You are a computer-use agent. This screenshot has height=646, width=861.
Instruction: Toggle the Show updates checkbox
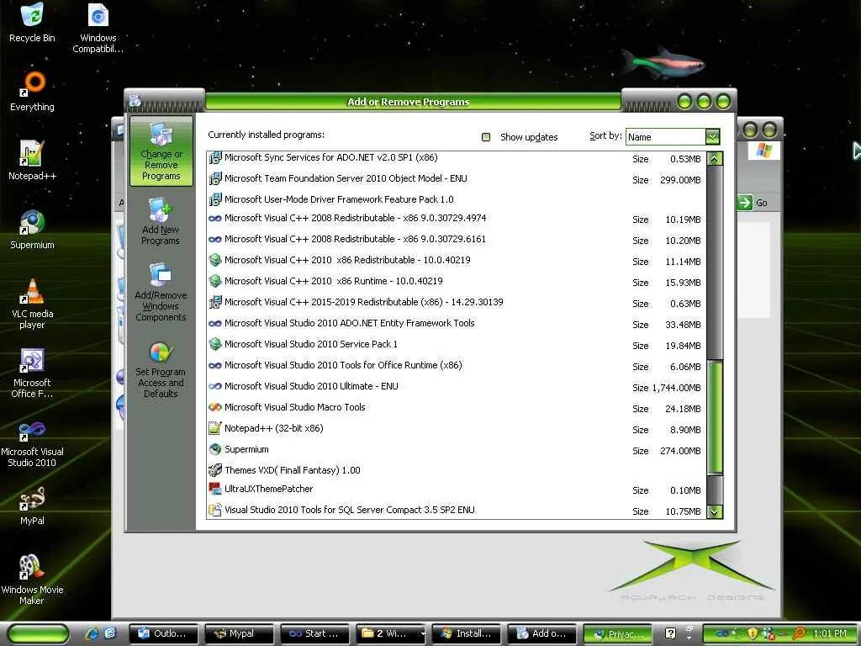[485, 137]
